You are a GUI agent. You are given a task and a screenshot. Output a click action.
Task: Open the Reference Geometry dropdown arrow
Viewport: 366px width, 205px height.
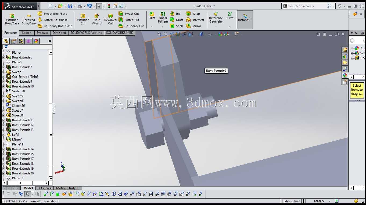(x=216, y=27)
